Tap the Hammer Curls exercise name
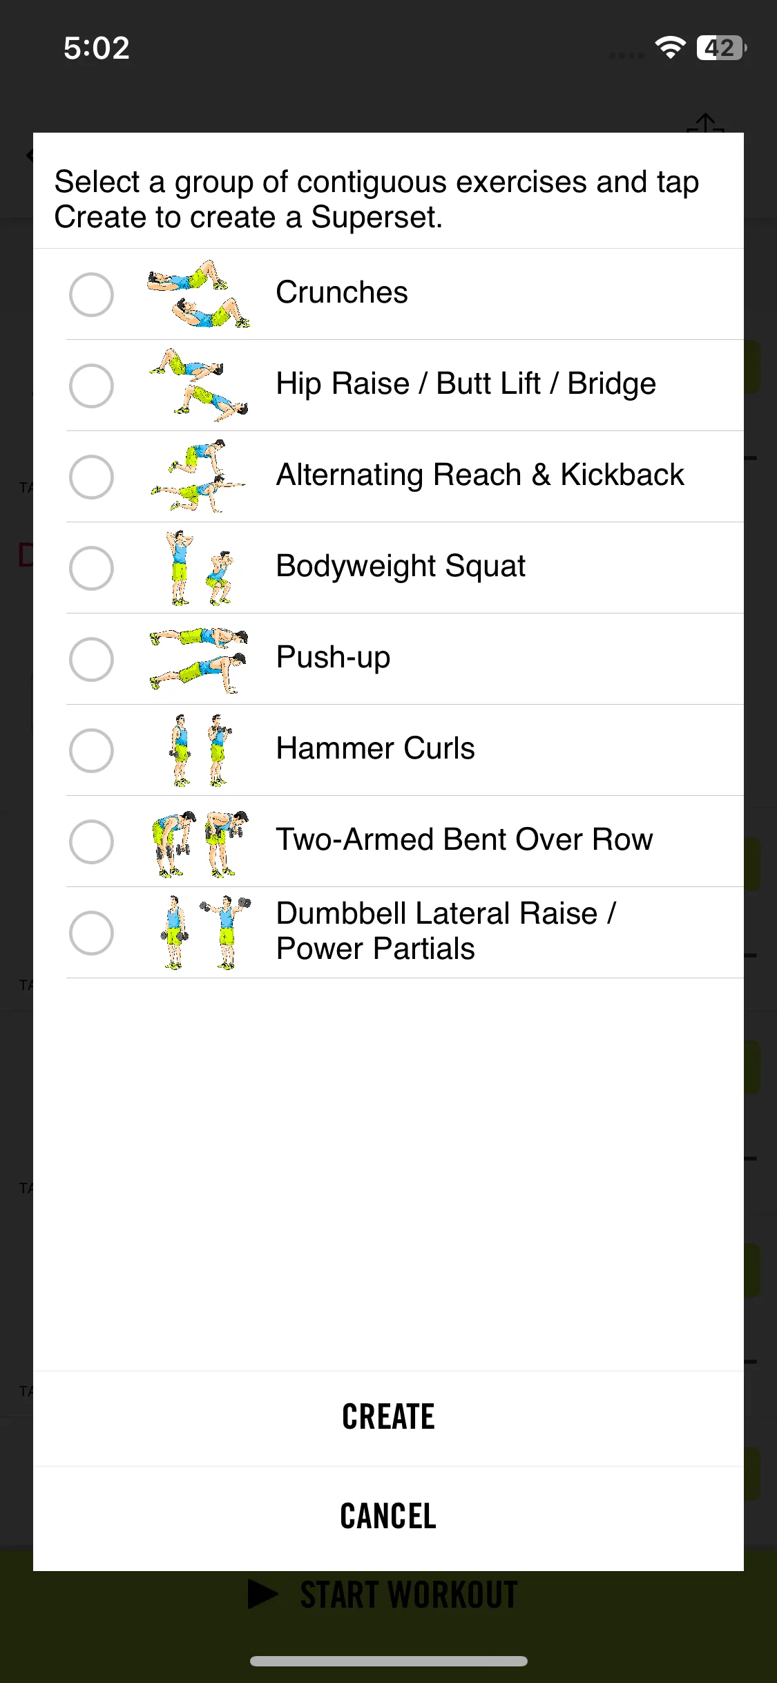The width and height of the screenshot is (777, 1683). coord(376,748)
